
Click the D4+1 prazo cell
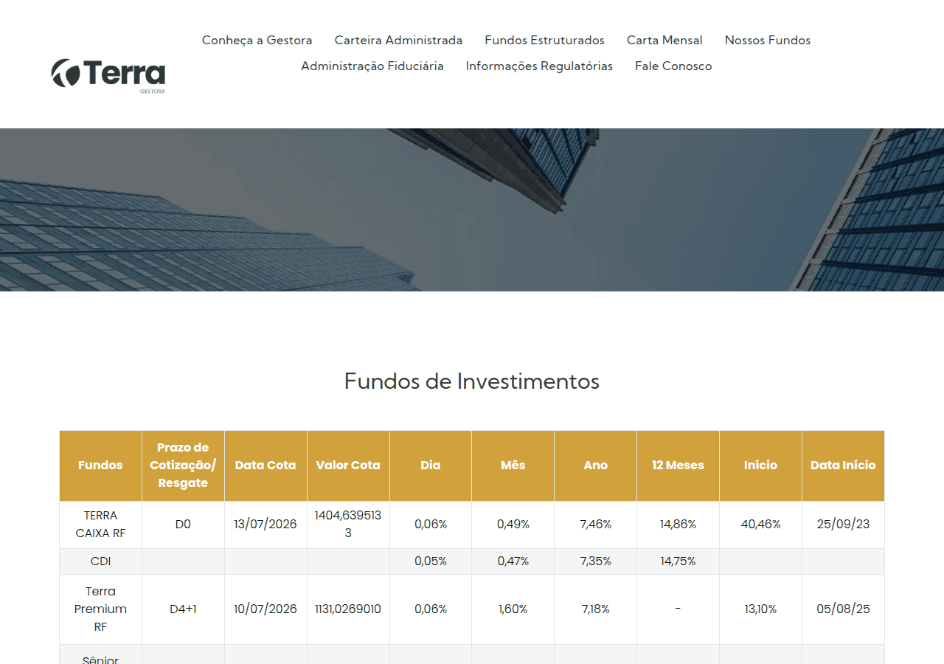[x=183, y=609]
